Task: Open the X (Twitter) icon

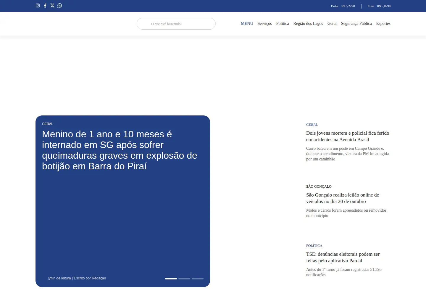Action: pyautogui.click(x=52, y=5)
